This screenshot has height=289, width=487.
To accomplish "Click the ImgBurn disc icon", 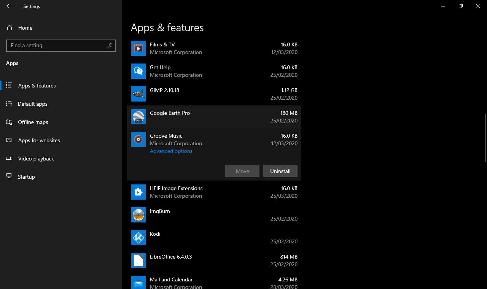I will click(138, 215).
